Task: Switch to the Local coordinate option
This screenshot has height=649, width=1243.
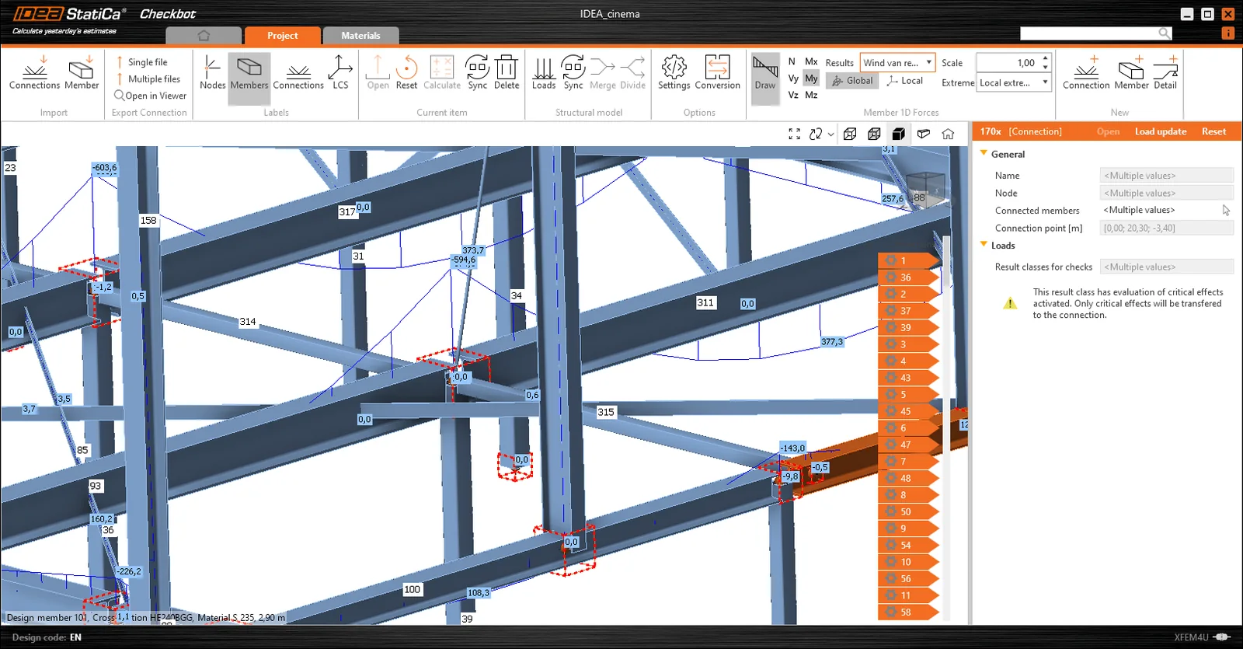Action: click(x=905, y=81)
